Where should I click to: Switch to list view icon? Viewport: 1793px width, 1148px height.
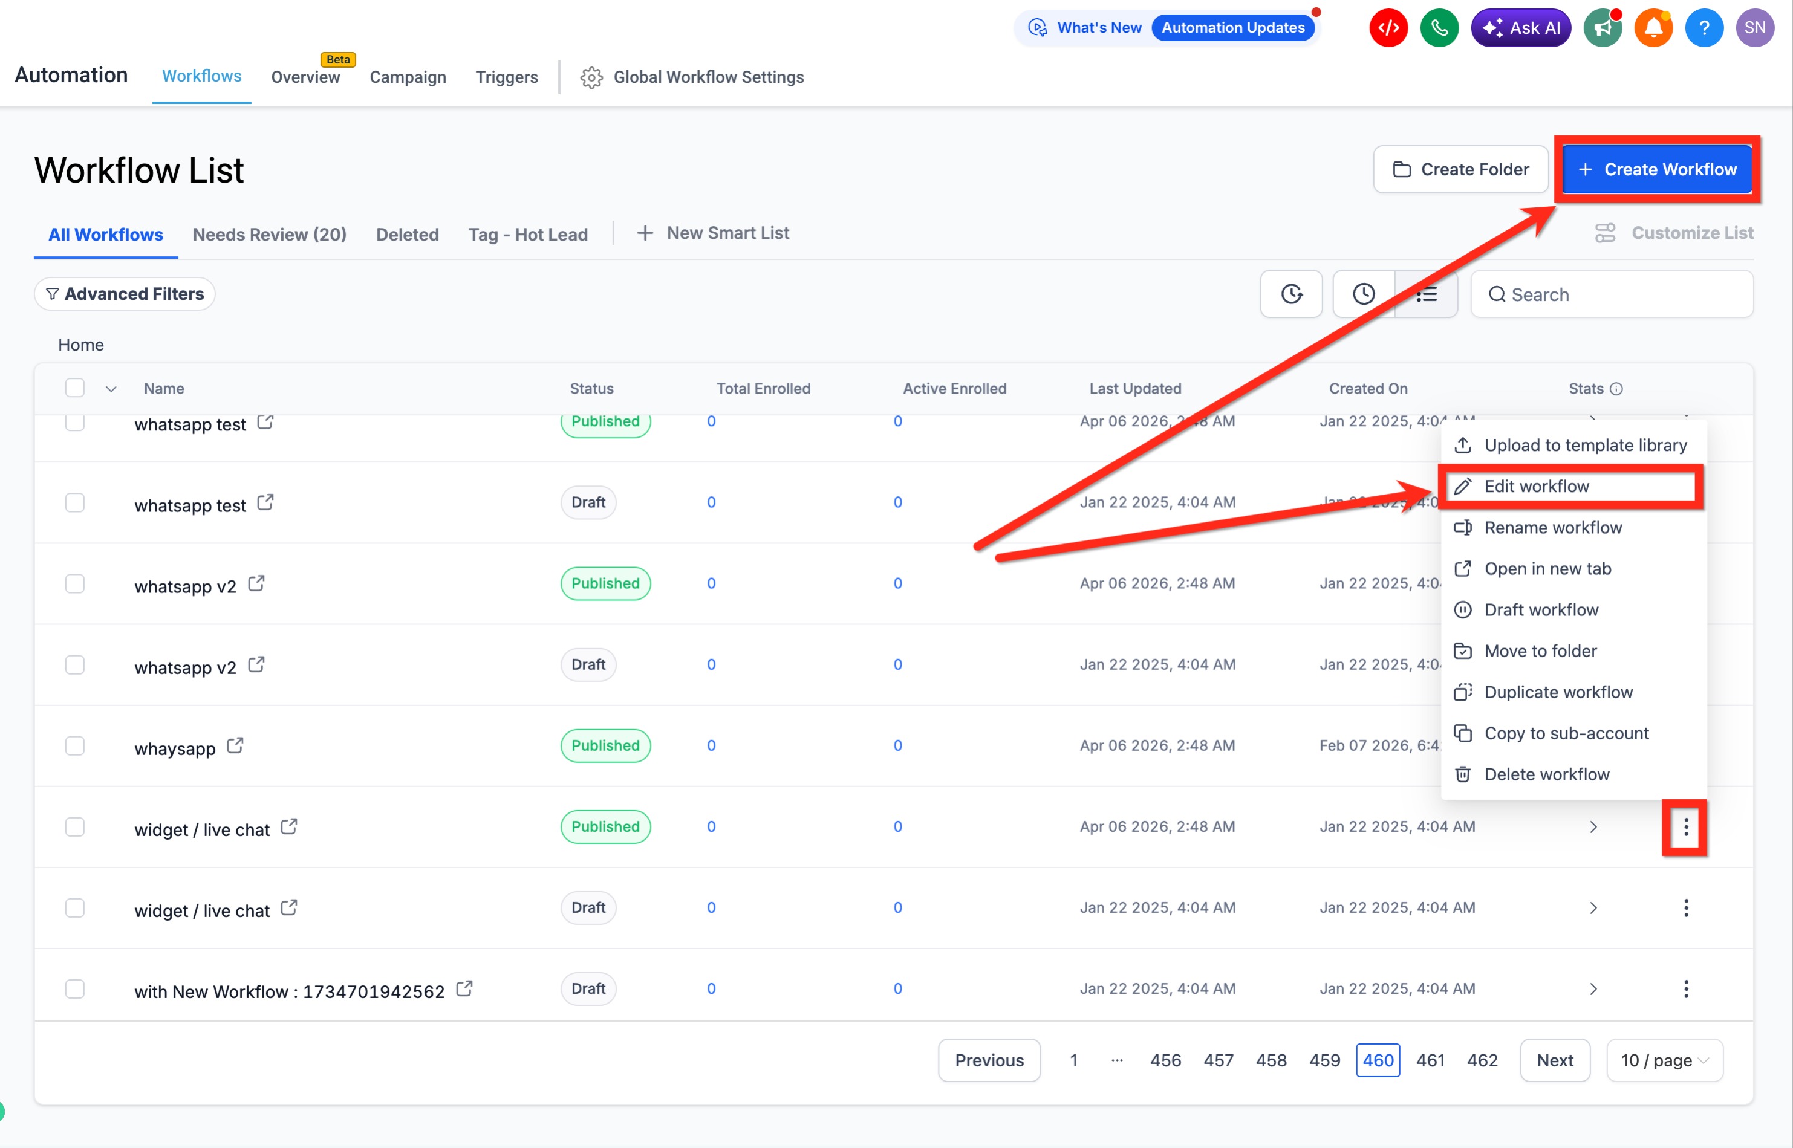point(1426,294)
